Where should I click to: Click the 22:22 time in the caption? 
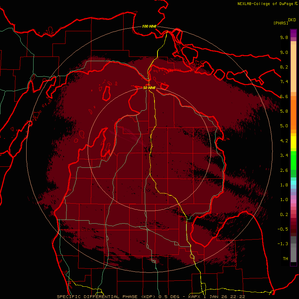pyautogui.click(x=239, y=297)
